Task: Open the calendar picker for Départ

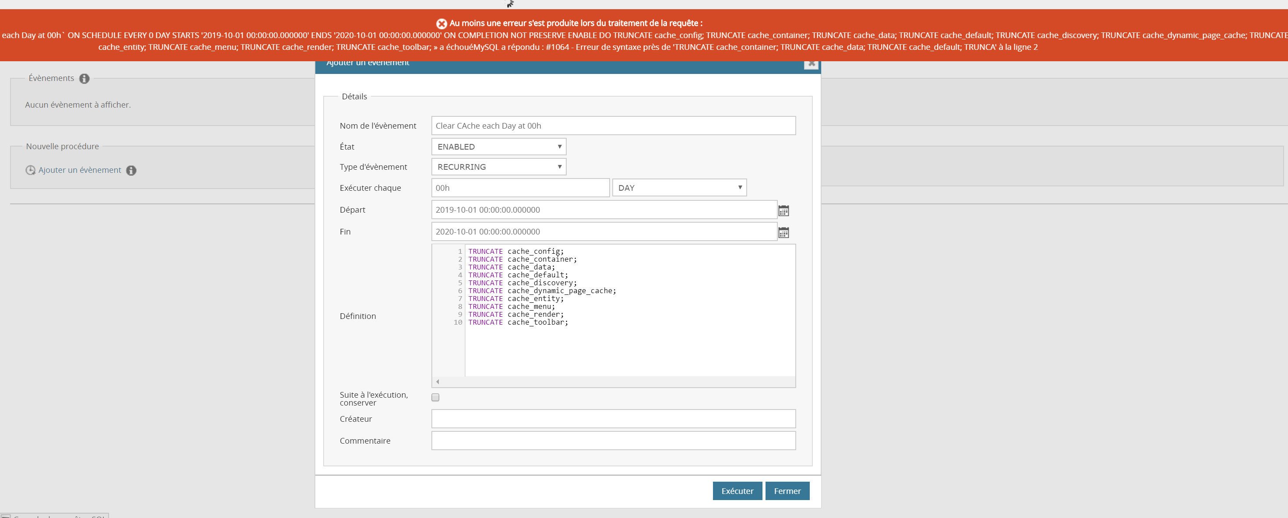Action: [x=783, y=211]
